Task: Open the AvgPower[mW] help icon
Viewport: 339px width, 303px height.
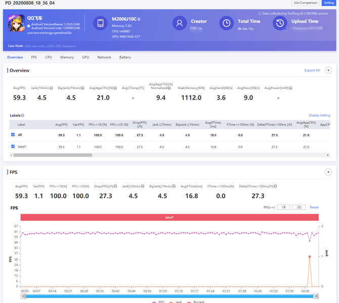Action: (x=290, y=88)
